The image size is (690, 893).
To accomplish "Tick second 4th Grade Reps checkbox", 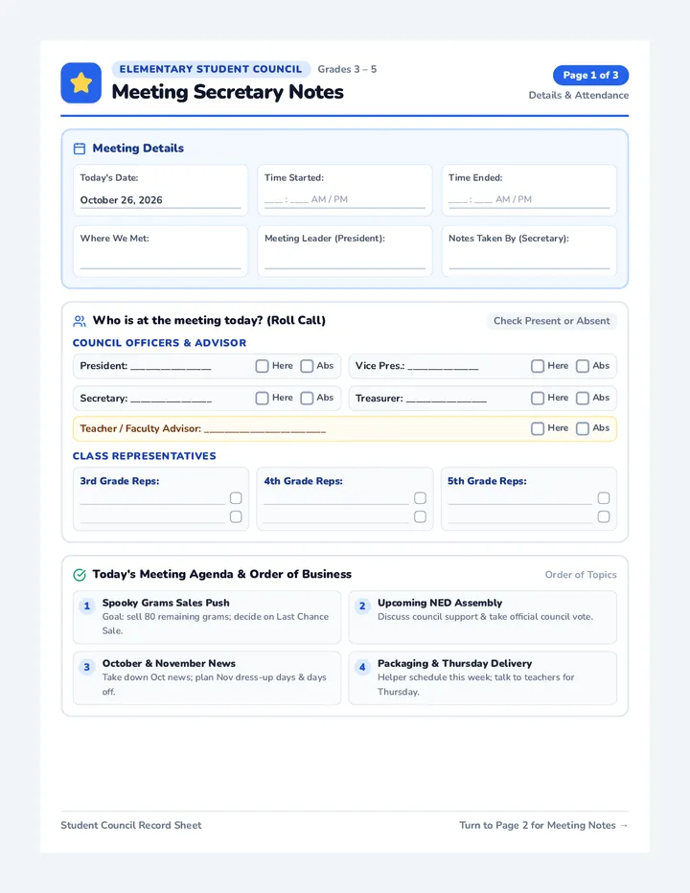I will click(x=420, y=516).
